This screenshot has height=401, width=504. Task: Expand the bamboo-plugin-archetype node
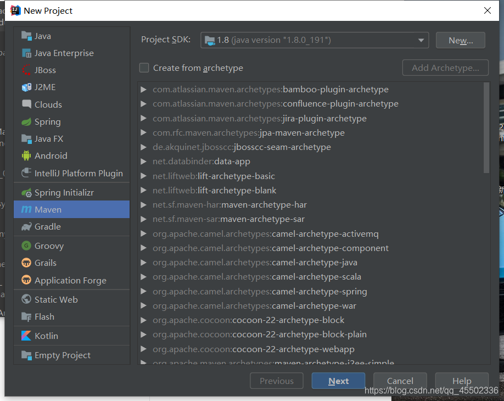coord(143,90)
